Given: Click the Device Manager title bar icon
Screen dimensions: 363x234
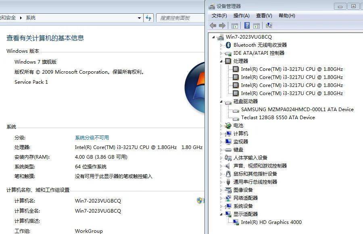Looking at the screenshot, I should point(212,6).
